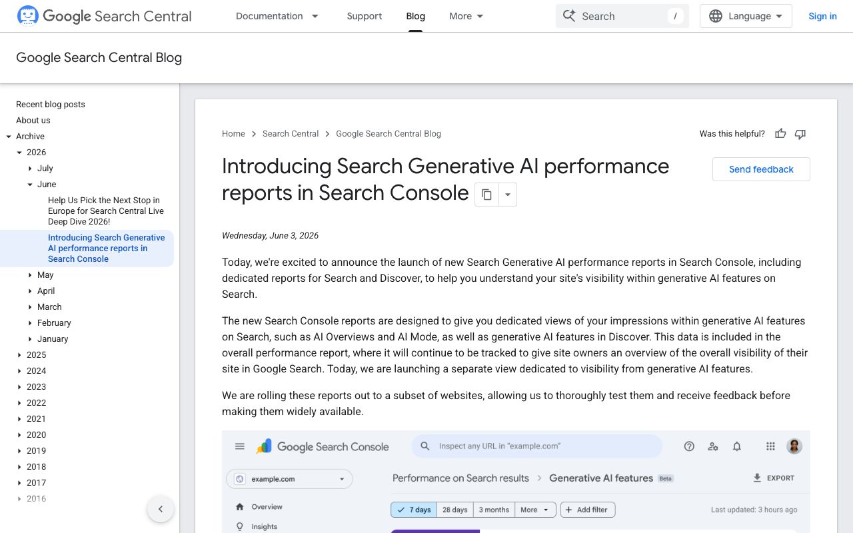Click the Google Search Console logo in image
The width and height of the screenshot is (853, 533).
[x=323, y=446]
